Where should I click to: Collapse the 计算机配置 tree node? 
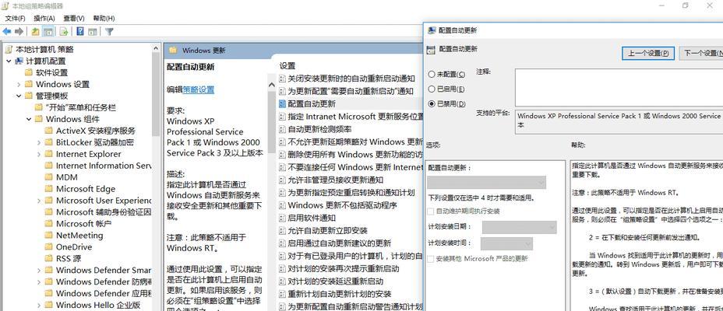9,61
